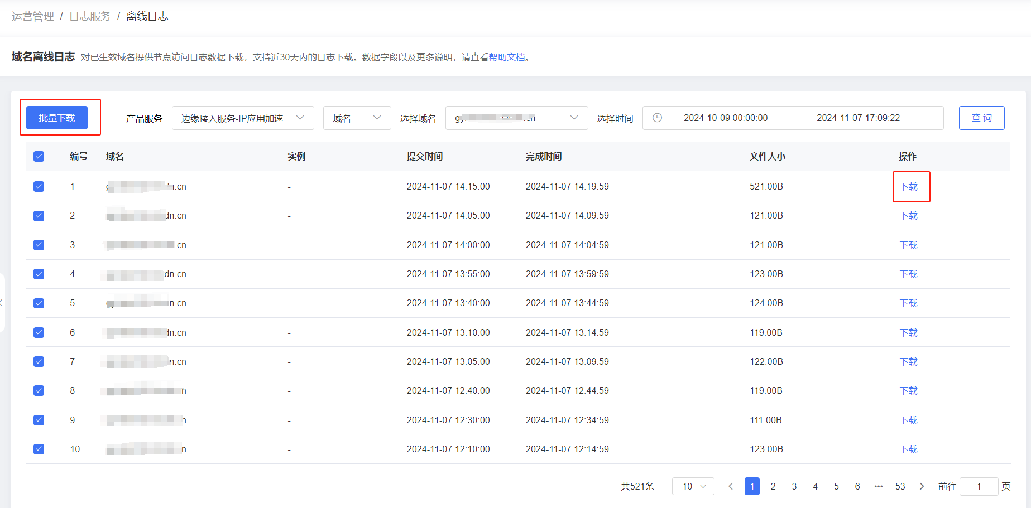The height and width of the screenshot is (508, 1031).
Task: Open 运营管理 breadcrumb
Action: (33, 16)
